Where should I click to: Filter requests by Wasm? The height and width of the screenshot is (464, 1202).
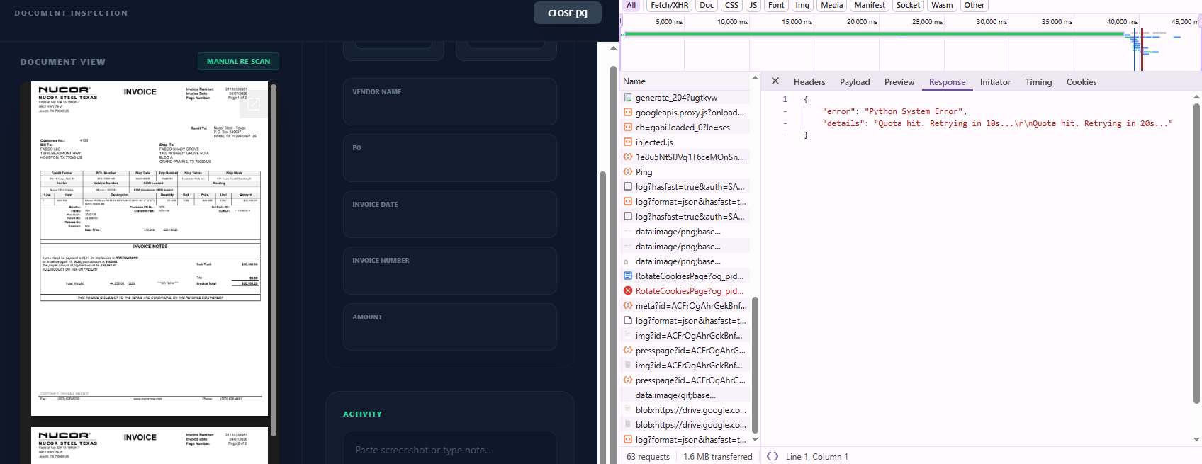click(x=942, y=5)
